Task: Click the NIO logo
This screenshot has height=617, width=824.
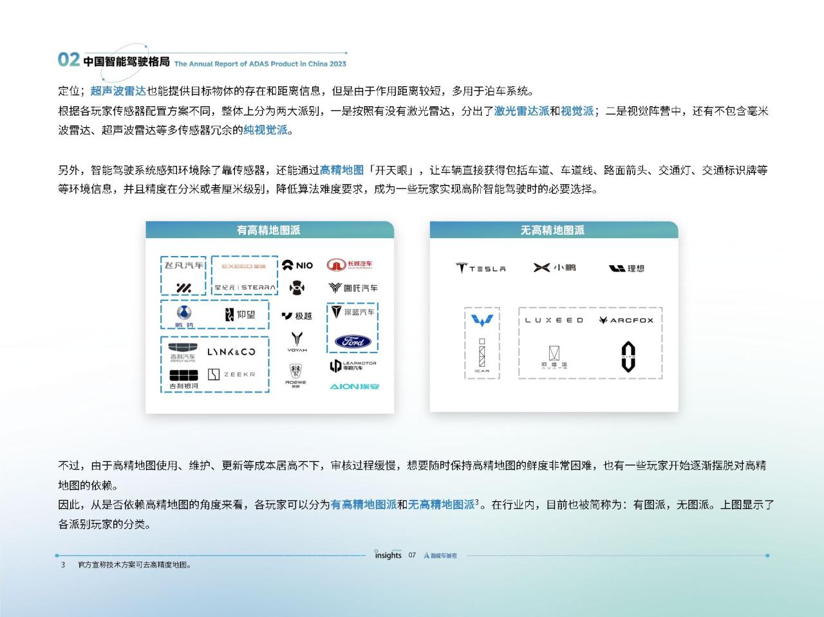Action: (297, 265)
